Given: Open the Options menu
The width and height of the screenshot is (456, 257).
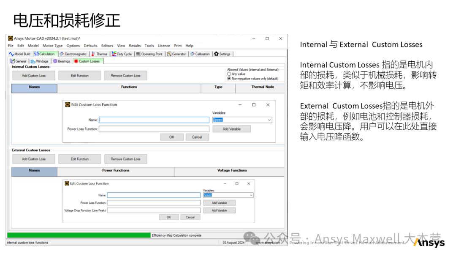Looking at the screenshot, I should click(73, 46).
